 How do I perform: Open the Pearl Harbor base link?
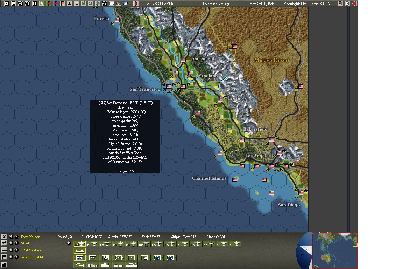click(x=30, y=237)
